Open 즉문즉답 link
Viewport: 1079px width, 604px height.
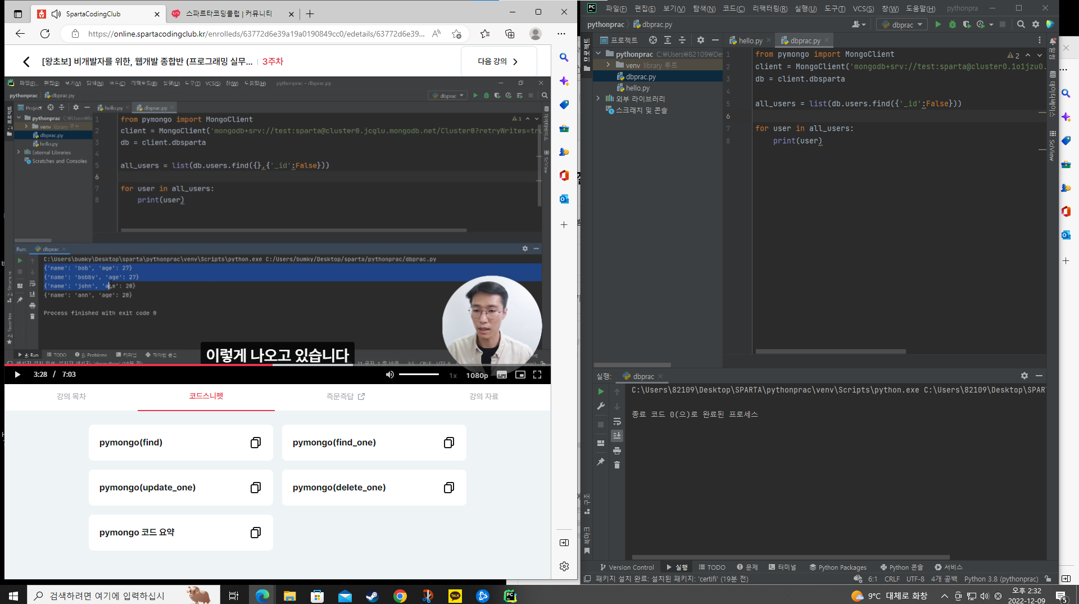tap(346, 396)
